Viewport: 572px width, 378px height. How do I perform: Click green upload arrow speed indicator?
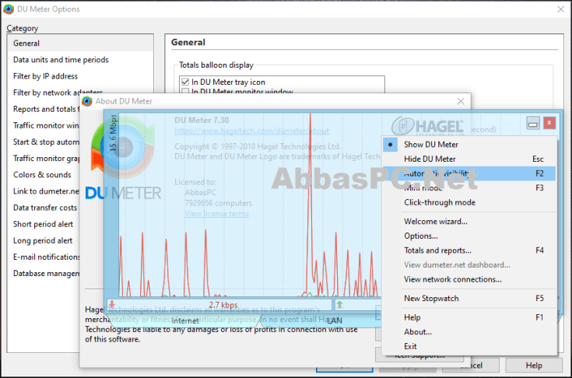tap(339, 304)
